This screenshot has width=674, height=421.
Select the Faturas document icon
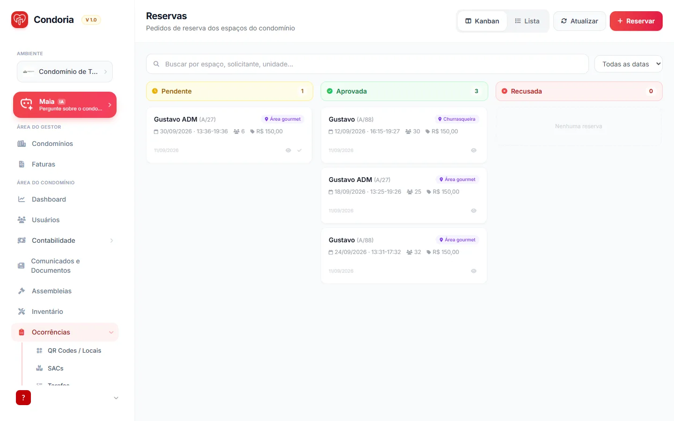click(x=22, y=164)
